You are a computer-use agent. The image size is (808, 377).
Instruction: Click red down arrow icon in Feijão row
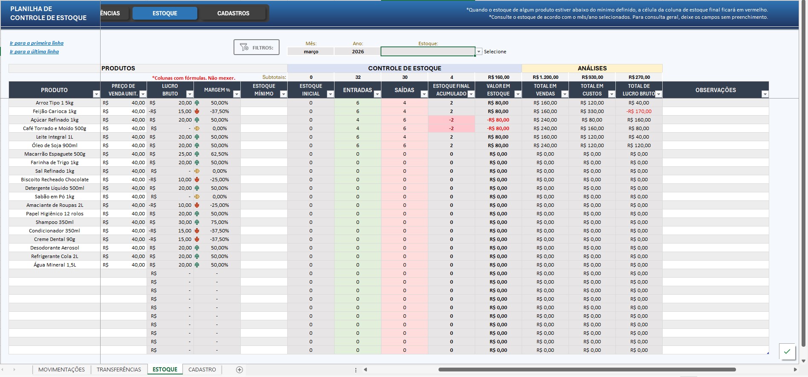(197, 111)
